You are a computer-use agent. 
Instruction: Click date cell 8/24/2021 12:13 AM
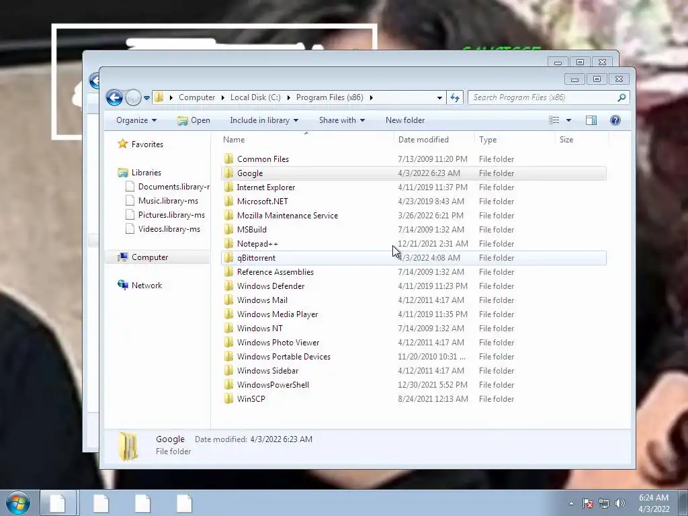[433, 399]
